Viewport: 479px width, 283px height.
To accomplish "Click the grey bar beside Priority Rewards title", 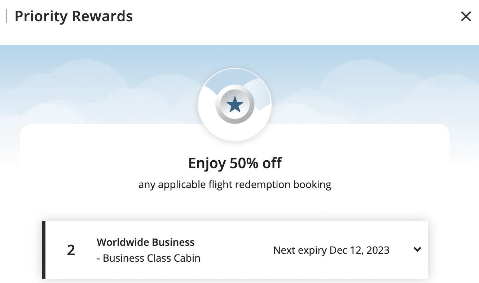I will [6, 17].
